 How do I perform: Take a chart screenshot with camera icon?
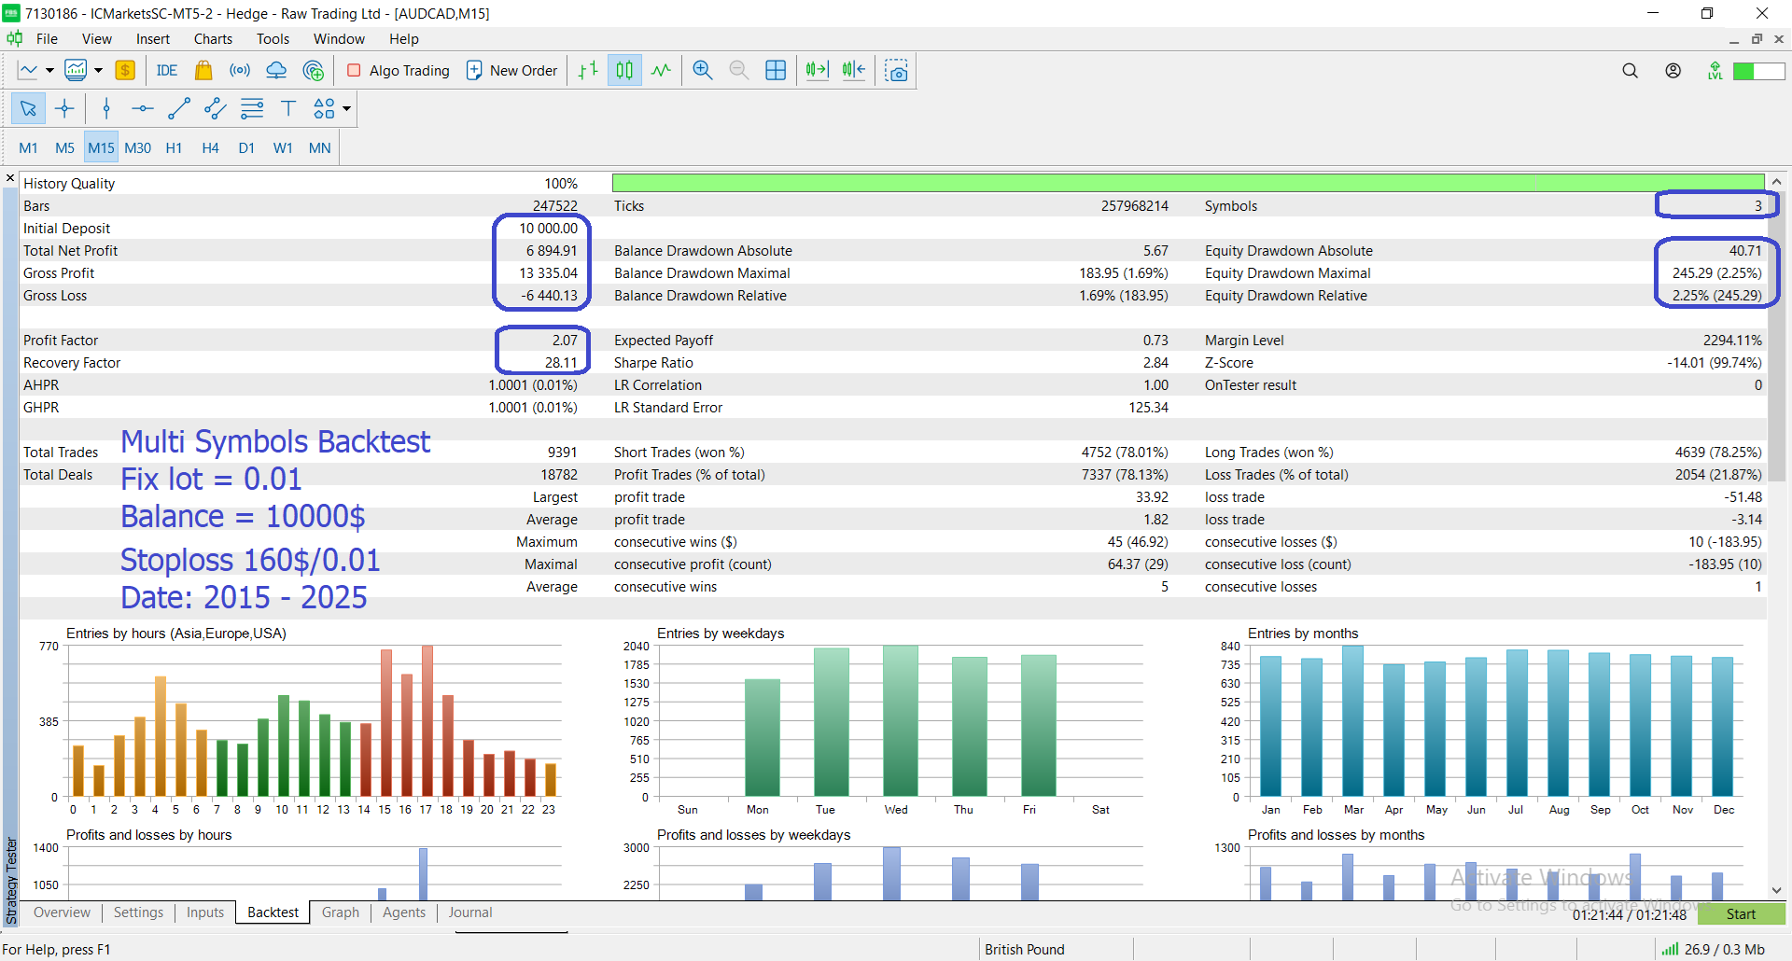(896, 71)
